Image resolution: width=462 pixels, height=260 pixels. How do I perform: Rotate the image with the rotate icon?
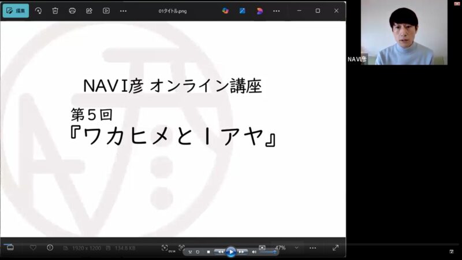38,10
